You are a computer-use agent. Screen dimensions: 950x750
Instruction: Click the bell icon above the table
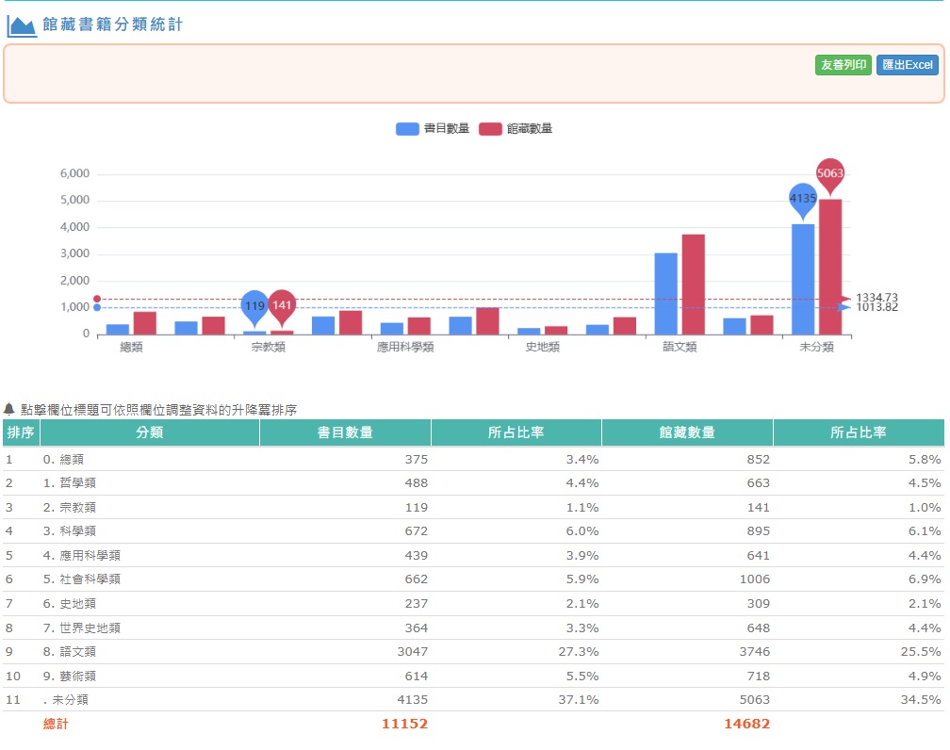pos(9,410)
